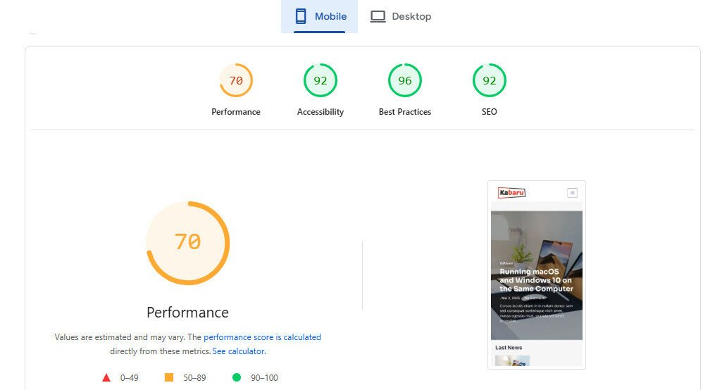Open the SEO score gauge 92
This screenshot has height=390, width=722.
[x=490, y=80]
